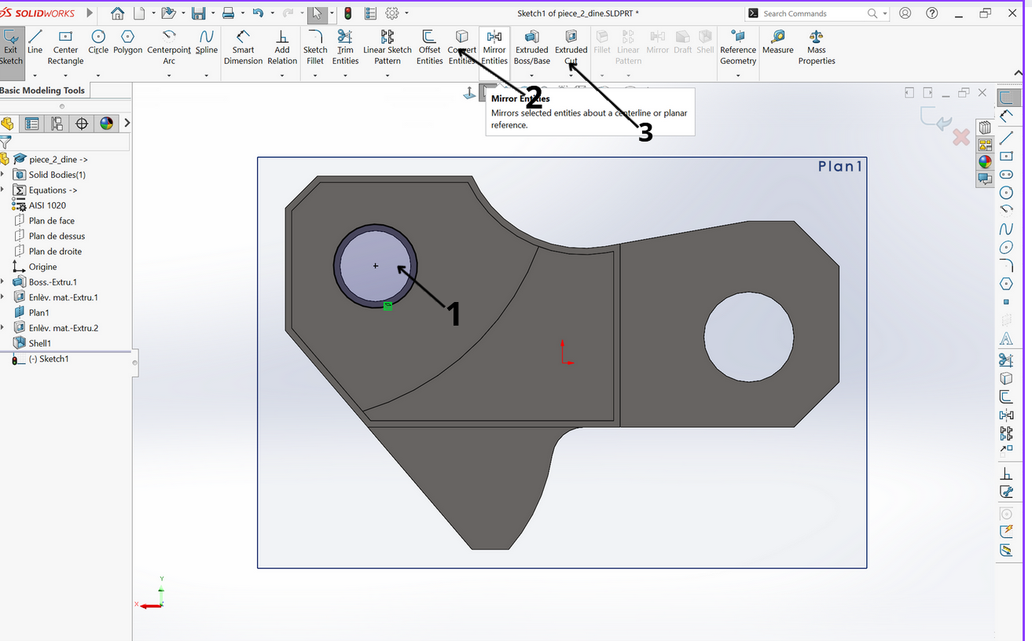Click the Convert Entities tool
Viewport: 1032px width, 641px height.
point(462,47)
